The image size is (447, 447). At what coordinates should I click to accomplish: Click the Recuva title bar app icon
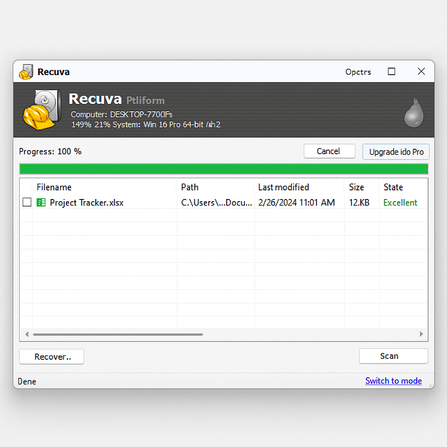pos(26,72)
